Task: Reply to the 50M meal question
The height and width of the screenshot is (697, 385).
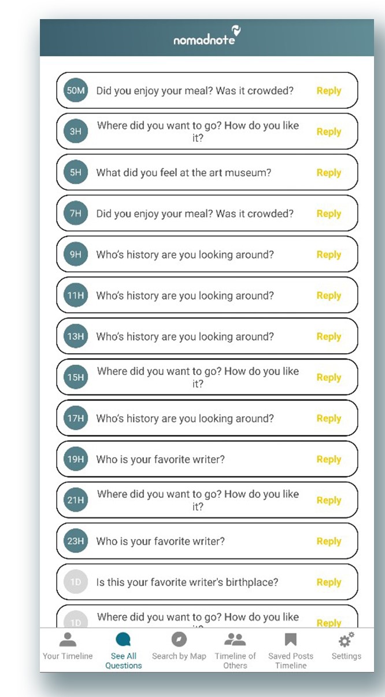Action: 328,91
